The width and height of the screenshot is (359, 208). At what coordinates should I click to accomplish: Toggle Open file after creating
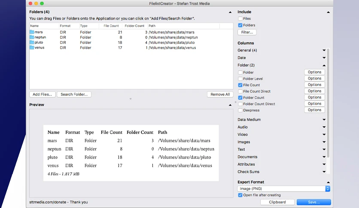coord(240,195)
